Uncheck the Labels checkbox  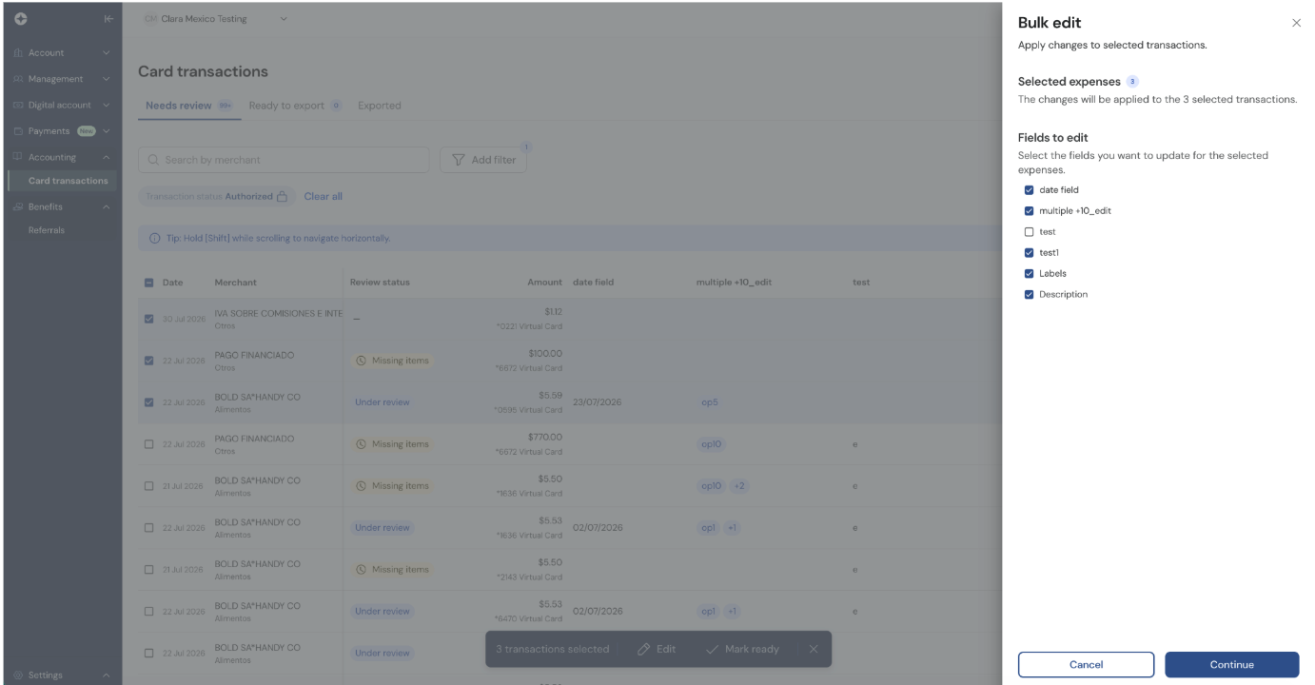tap(1029, 274)
